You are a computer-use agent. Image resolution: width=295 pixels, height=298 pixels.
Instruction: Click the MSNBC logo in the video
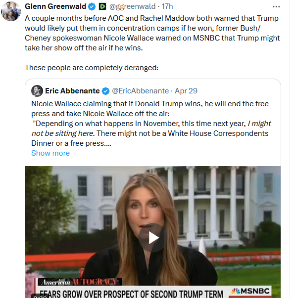pos(250,291)
